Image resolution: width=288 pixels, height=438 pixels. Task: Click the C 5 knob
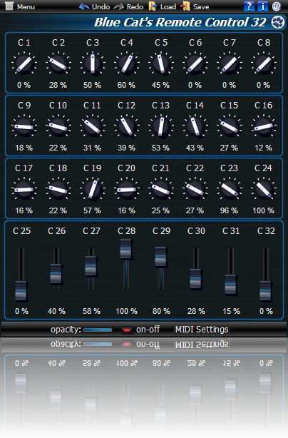click(161, 64)
